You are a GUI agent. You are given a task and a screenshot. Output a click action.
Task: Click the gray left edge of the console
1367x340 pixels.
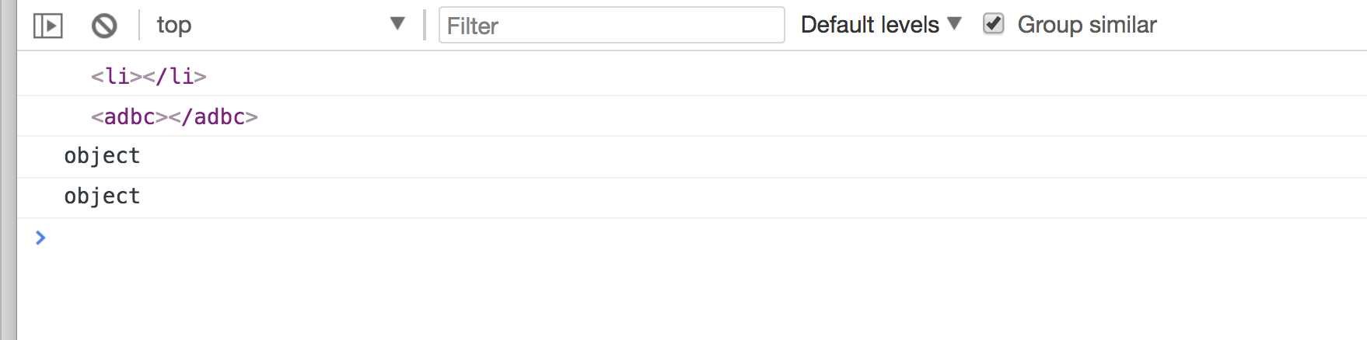pos(8,194)
